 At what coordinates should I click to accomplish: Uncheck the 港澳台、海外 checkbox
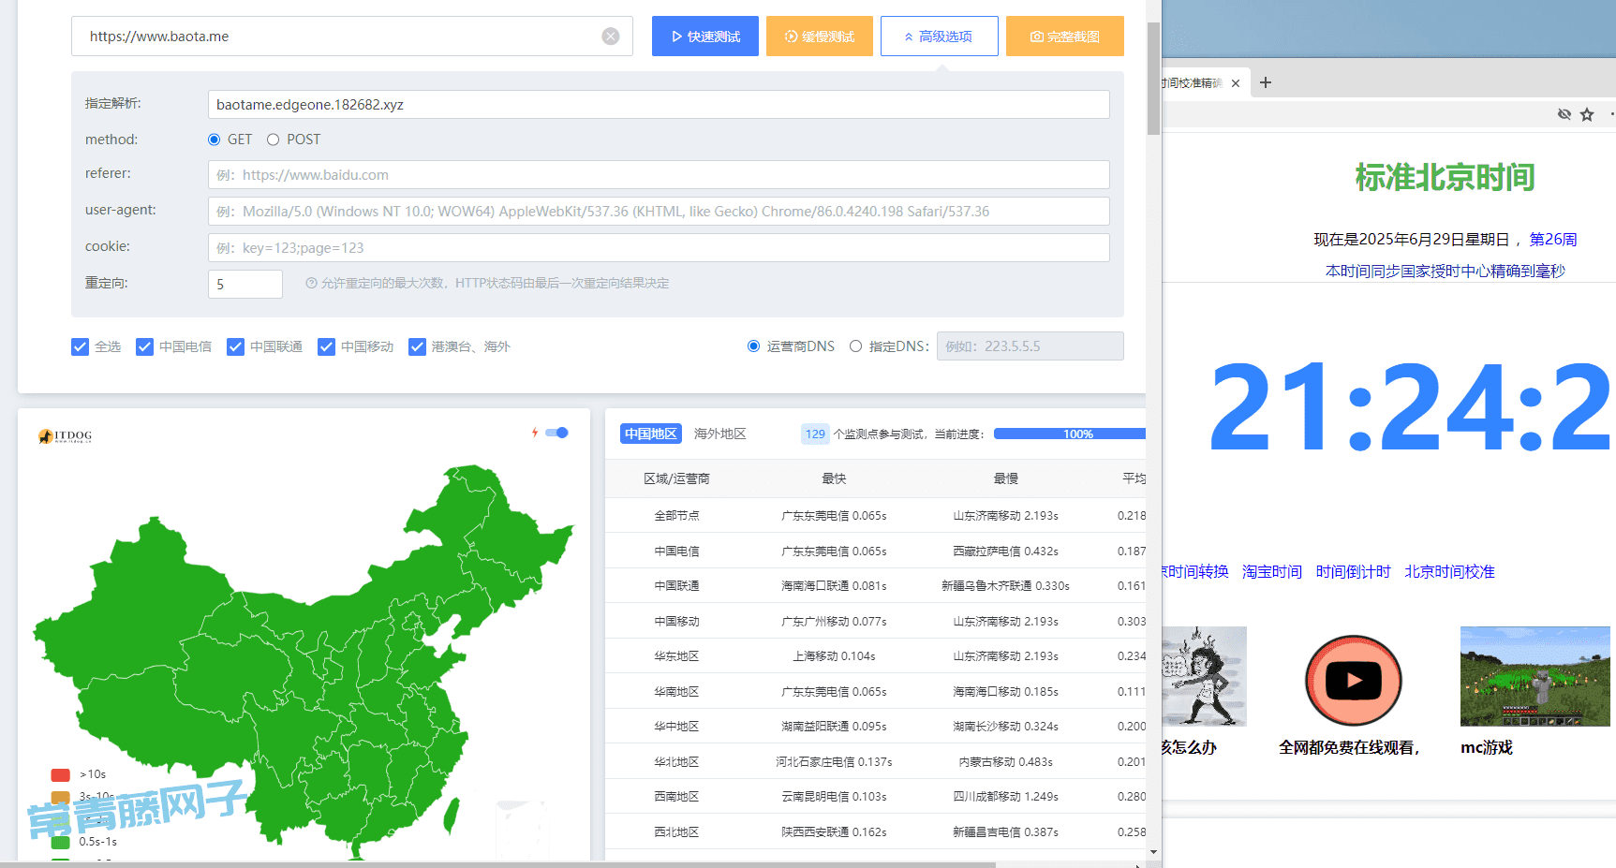coord(417,346)
